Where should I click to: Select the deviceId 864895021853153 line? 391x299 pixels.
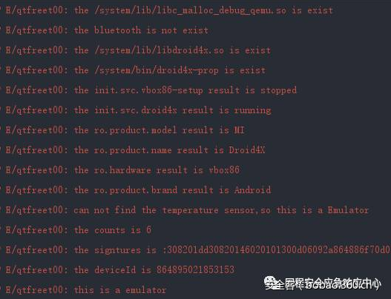[x=120, y=270]
